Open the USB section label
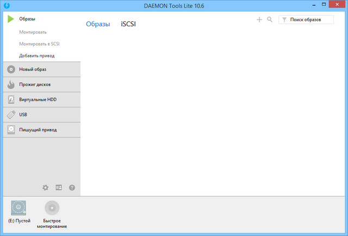Image resolution: width=348 pixels, height=236 pixels. coord(23,115)
